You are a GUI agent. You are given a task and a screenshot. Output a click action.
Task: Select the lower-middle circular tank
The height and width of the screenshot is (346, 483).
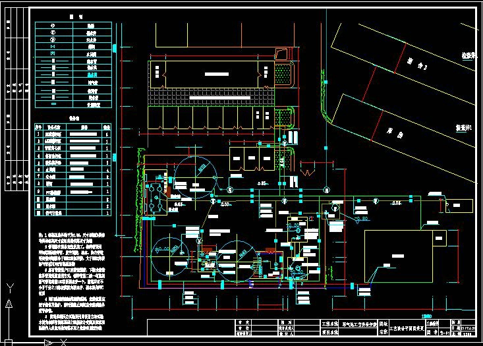pyautogui.click(x=237, y=262)
